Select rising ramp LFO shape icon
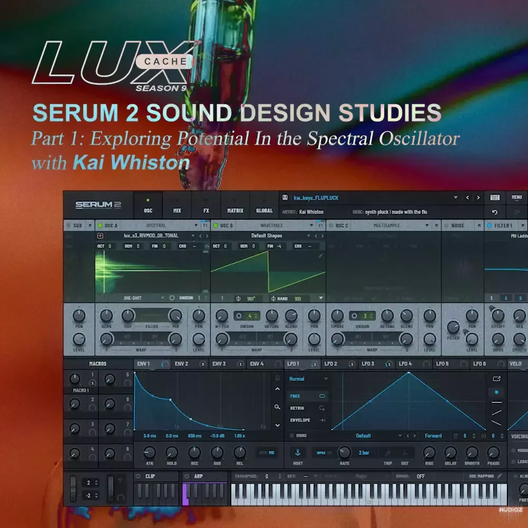Screen dimensions: 528x528 click(x=496, y=412)
